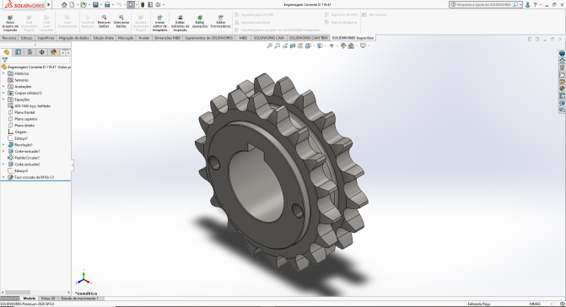
Task: Click Editar métodos de inspeção
Action: click(x=180, y=23)
